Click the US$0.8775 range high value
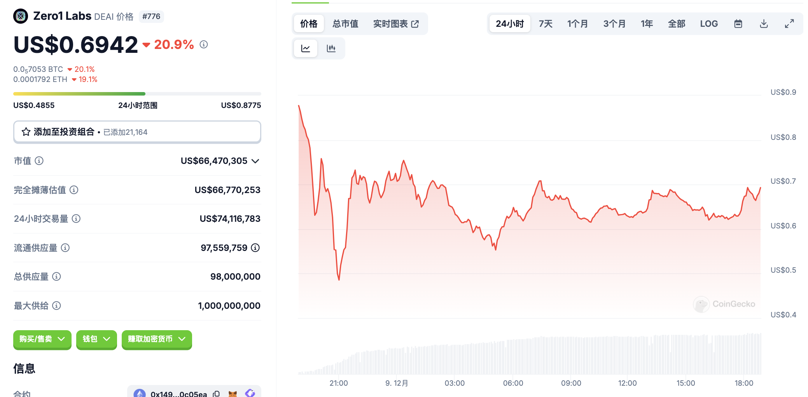The width and height of the screenshot is (808, 397). click(x=241, y=105)
